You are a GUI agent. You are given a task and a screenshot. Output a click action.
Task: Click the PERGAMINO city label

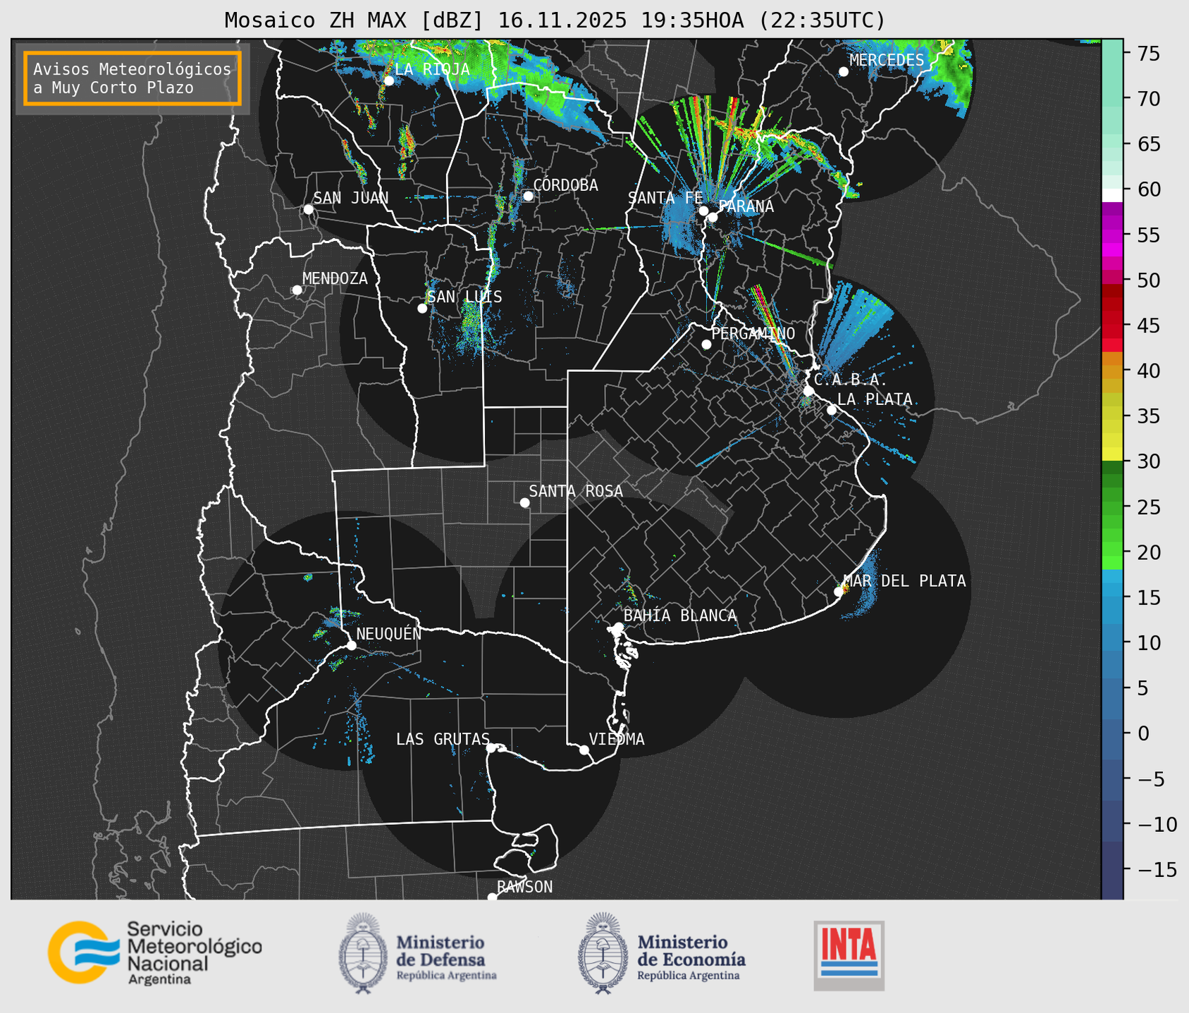pyautogui.click(x=753, y=333)
